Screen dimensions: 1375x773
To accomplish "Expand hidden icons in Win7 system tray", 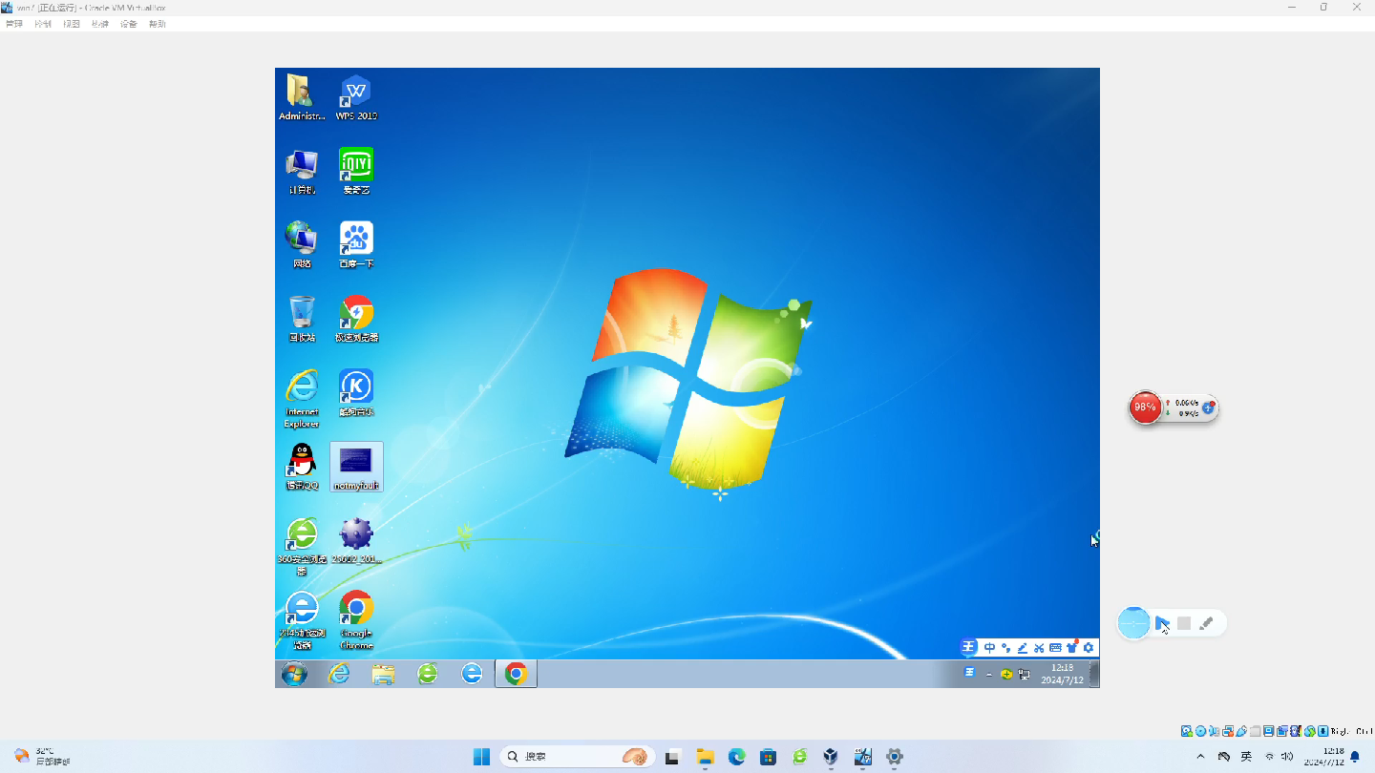I will [x=988, y=674].
